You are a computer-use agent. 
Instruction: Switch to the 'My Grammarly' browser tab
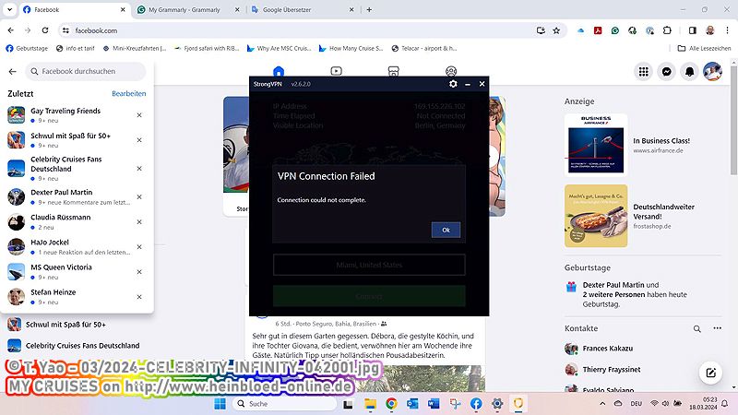184,9
